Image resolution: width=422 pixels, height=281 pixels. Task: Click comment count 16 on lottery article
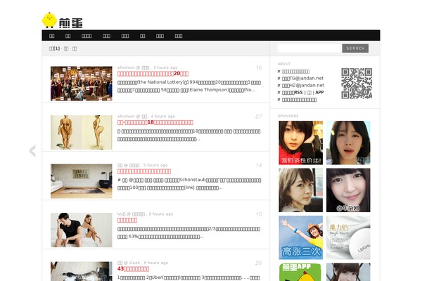pos(259,67)
